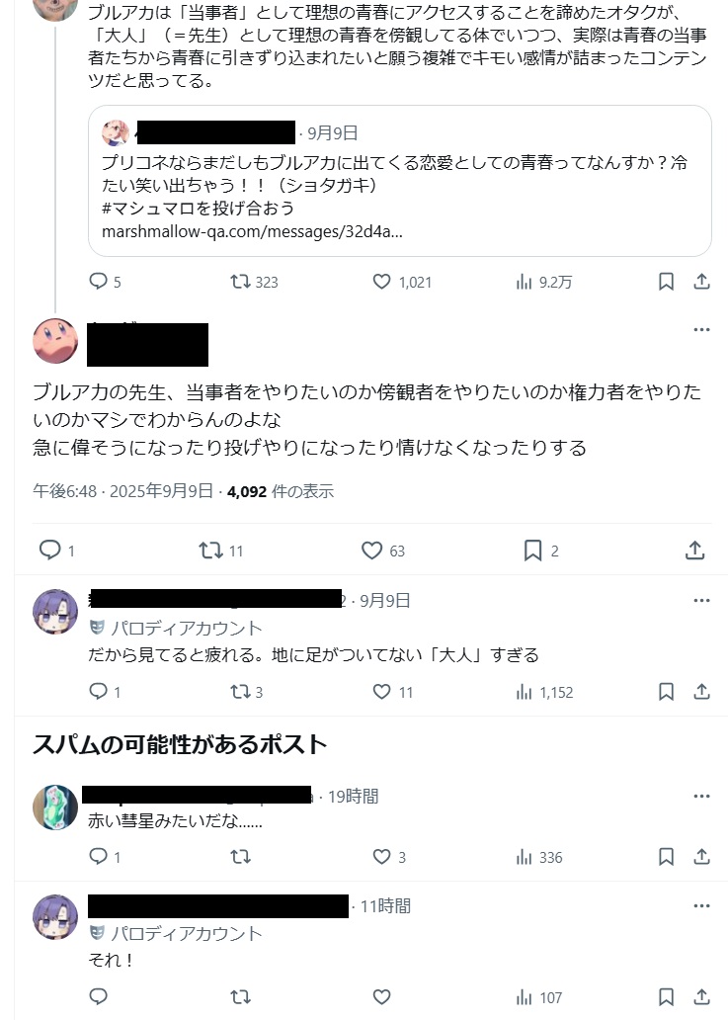Image resolution: width=728 pixels, height=1020 pixels.
Task: Repost the main post with 11 reposts
Action: [x=210, y=550]
